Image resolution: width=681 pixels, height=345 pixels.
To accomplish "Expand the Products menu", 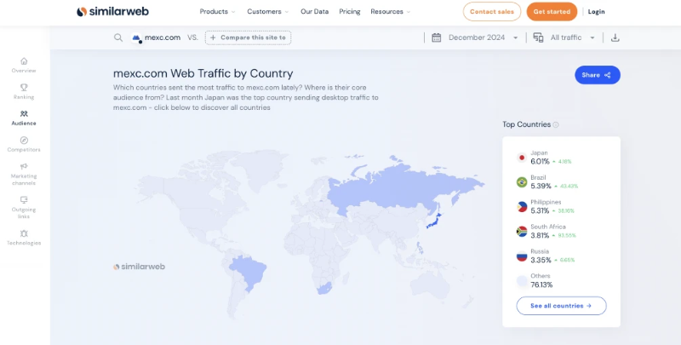I will click(x=218, y=12).
